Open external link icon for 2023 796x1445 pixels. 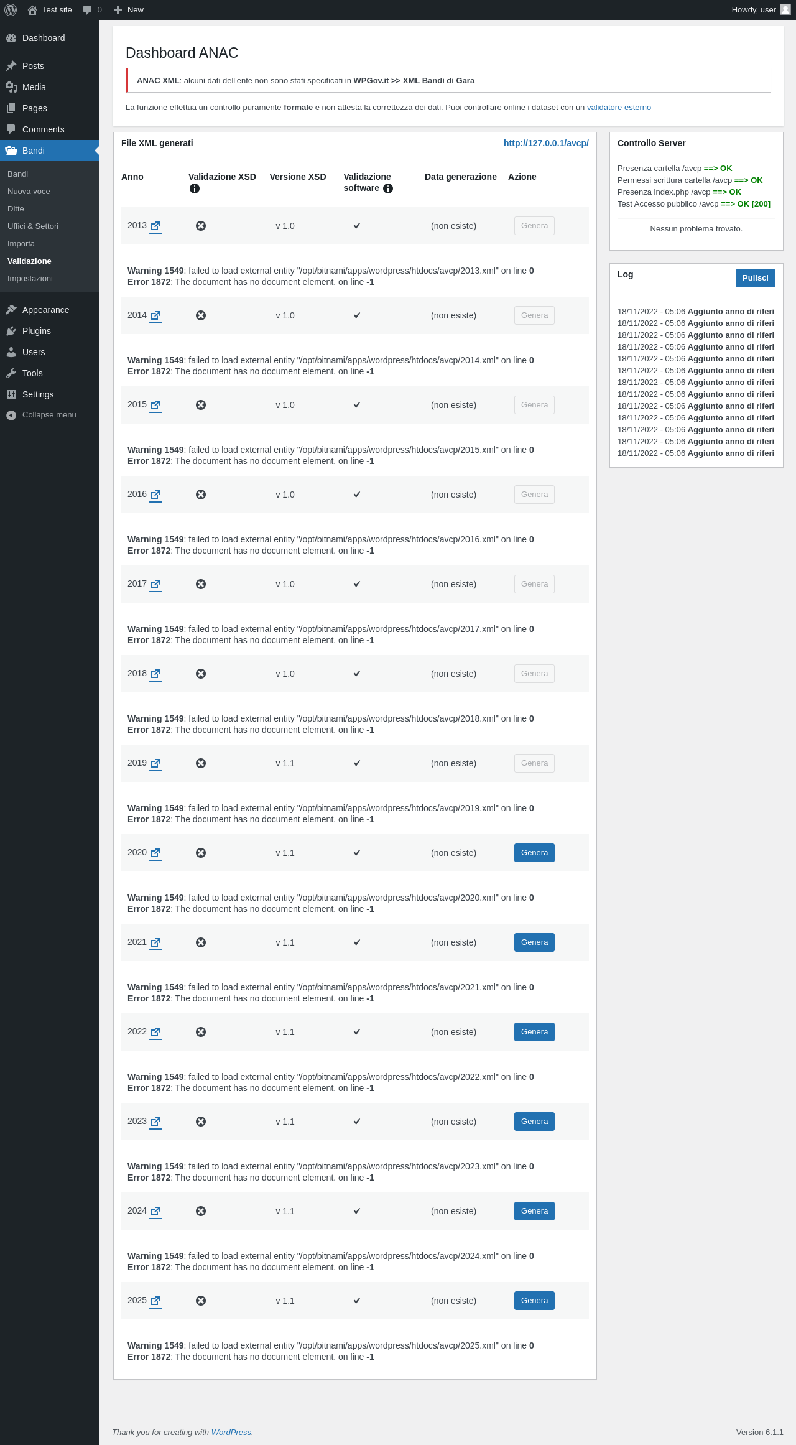pos(155,1122)
